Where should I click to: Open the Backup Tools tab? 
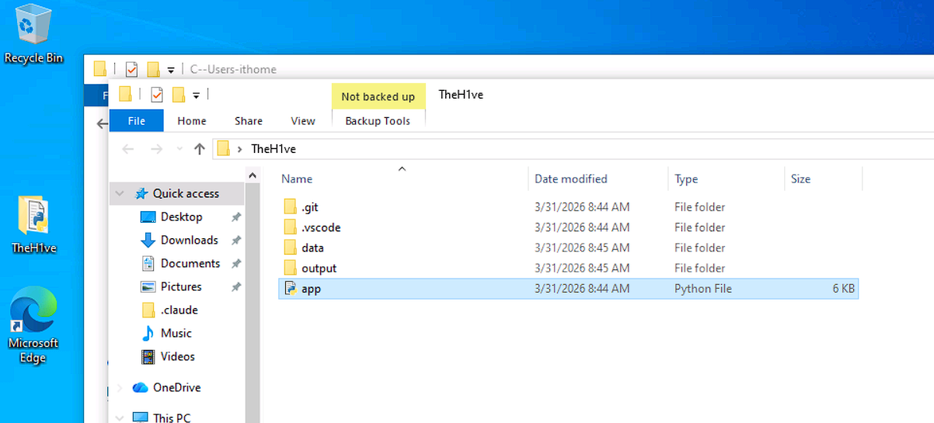pos(378,120)
